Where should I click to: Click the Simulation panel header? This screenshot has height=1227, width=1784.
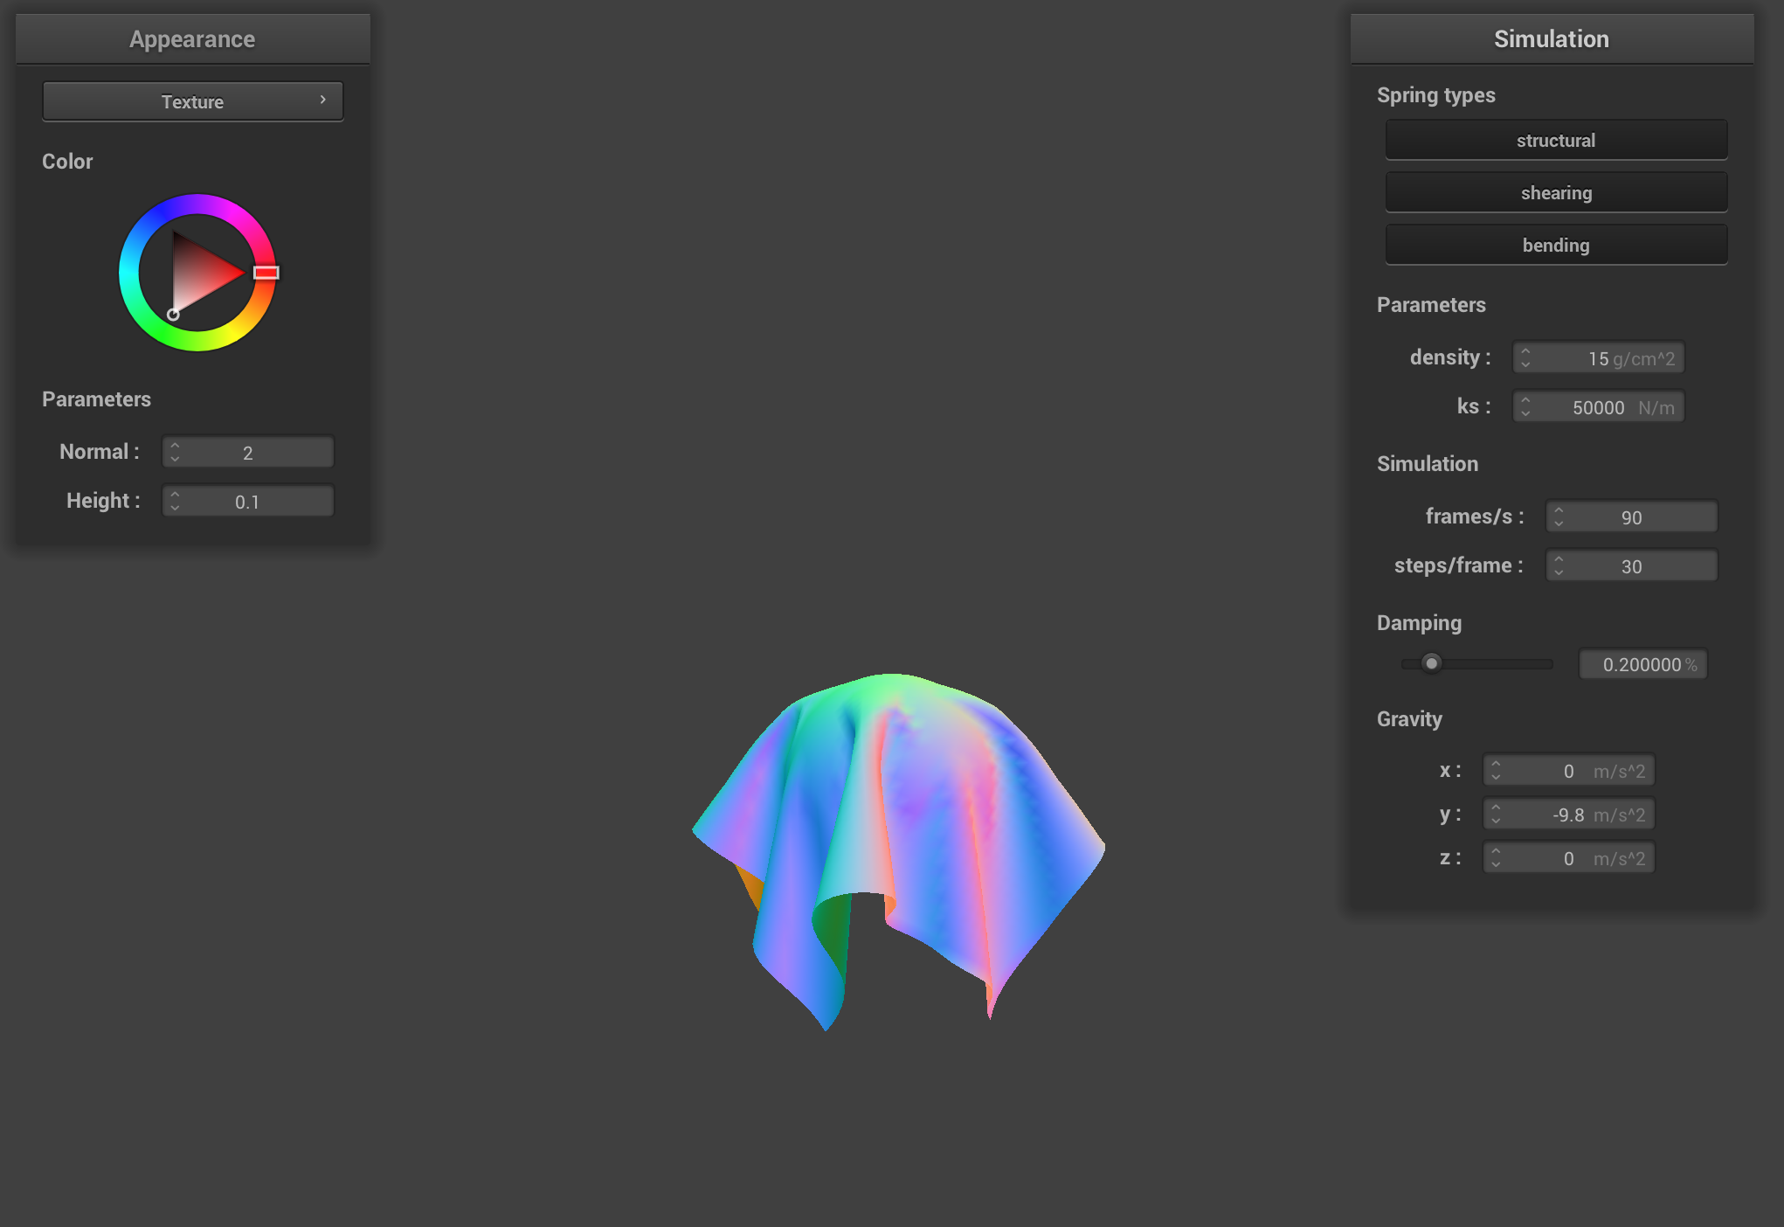coord(1551,39)
